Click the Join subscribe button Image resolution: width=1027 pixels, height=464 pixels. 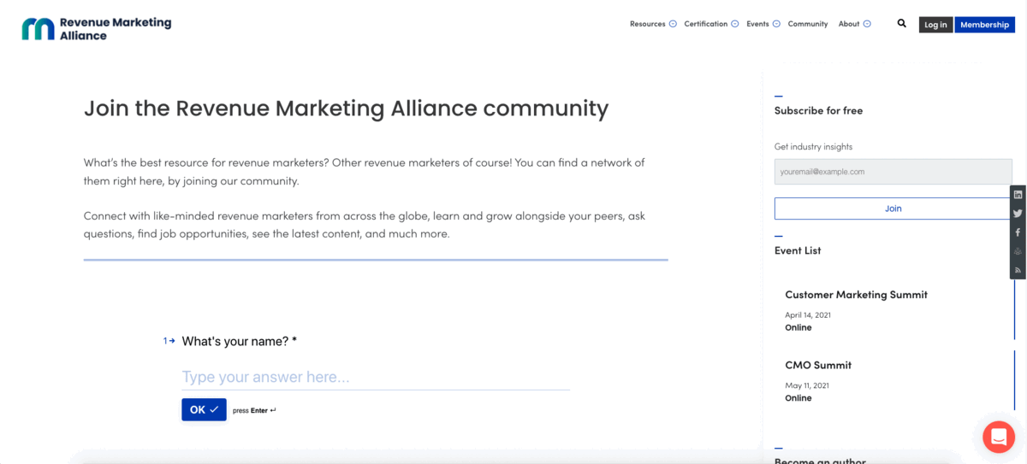[x=893, y=209]
